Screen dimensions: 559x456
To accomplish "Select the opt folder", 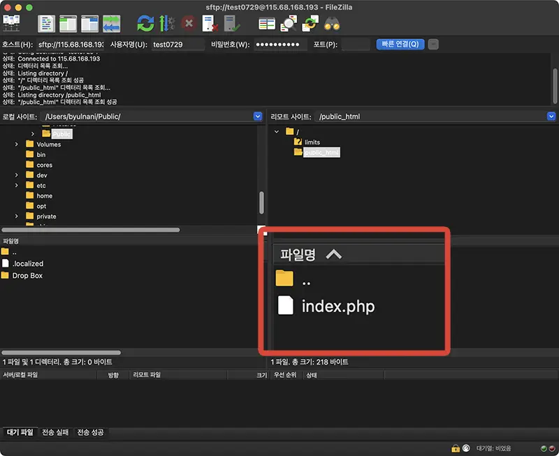I will coord(41,206).
